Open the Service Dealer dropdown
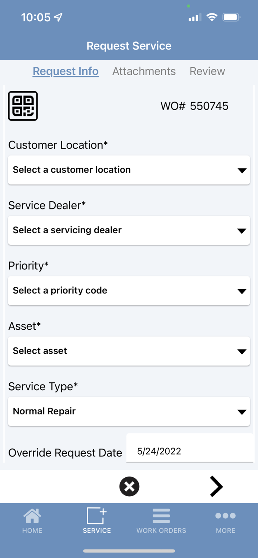This screenshot has width=258, height=558. [x=129, y=230]
